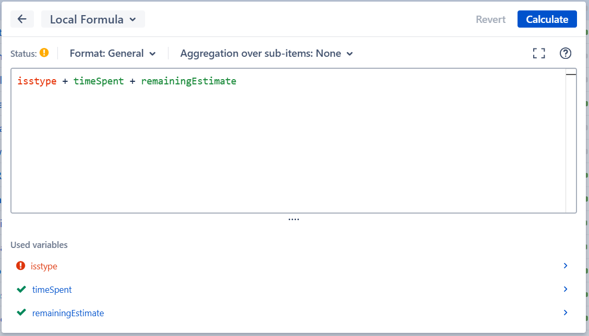Click the green checkmark beside timeSpent
Screen dimensions: 589x336
[x=21, y=289]
